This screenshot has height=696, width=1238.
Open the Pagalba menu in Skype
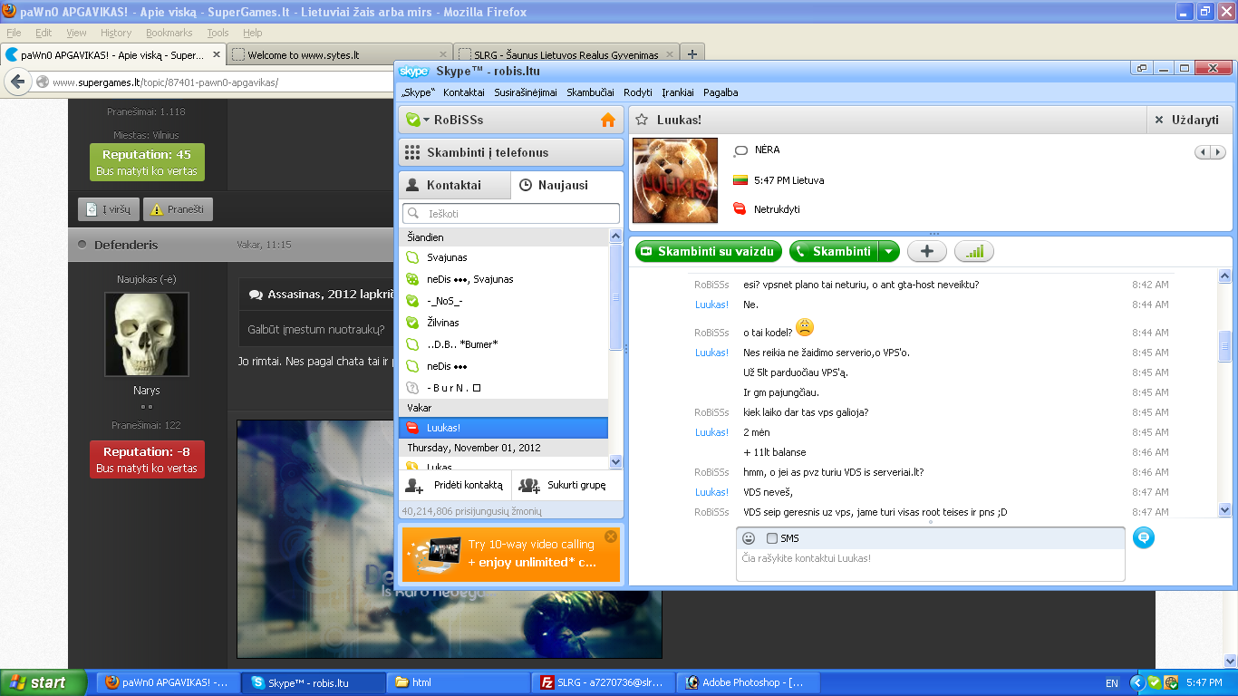point(721,92)
